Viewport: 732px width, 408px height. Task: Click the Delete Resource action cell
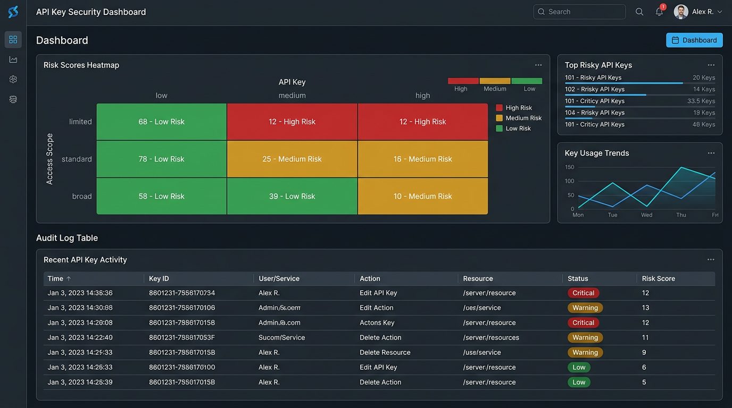coord(385,352)
